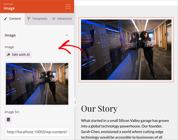Open the Templates tab
This screenshot has height=140, width=178.
click(x=37, y=19)
